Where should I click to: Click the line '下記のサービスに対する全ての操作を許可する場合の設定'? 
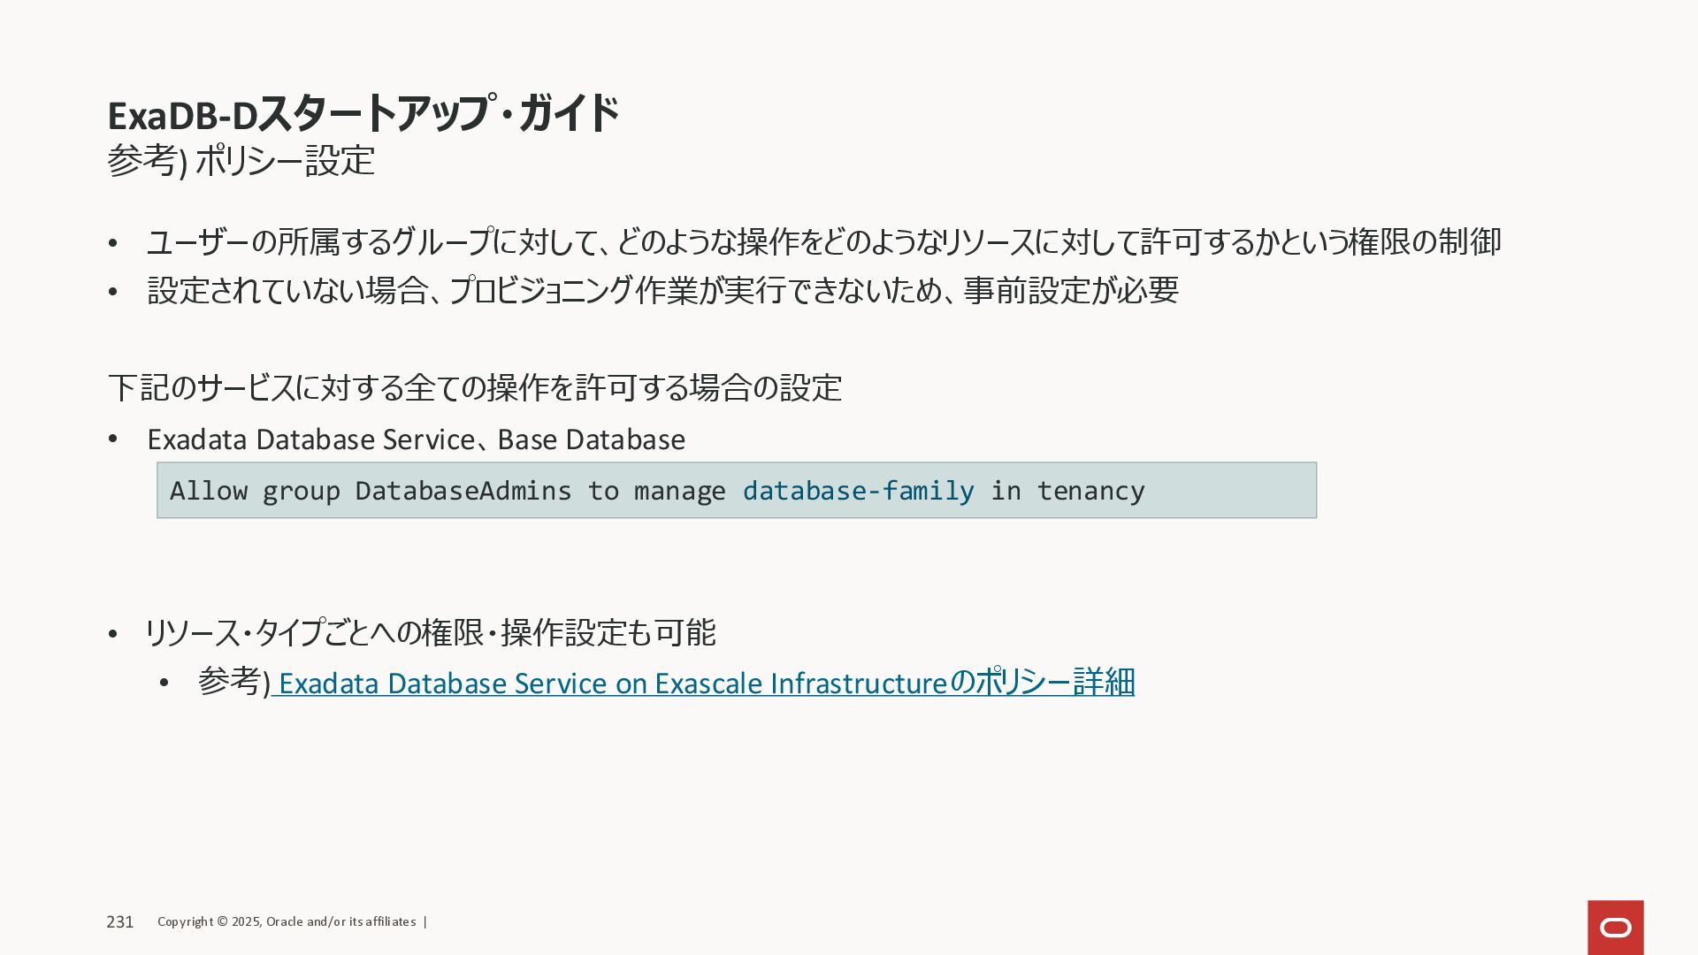[475, 387]
